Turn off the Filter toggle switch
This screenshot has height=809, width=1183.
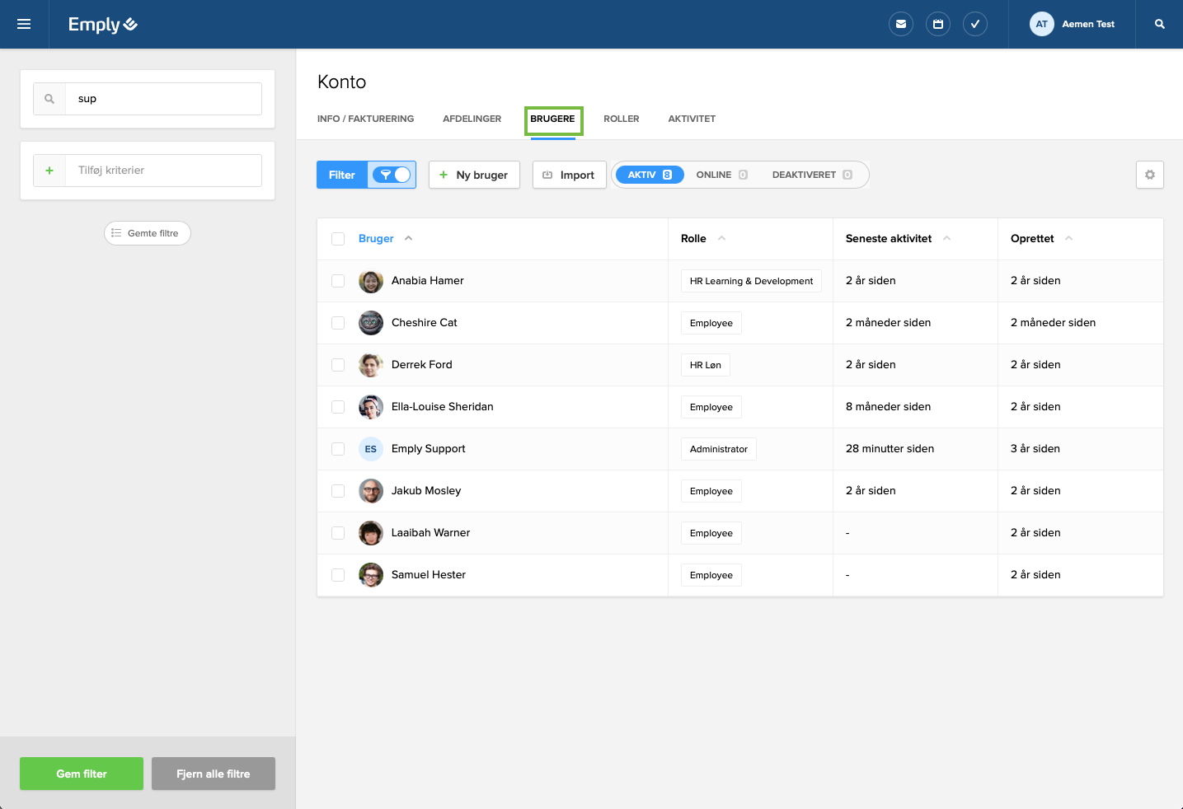392,175
